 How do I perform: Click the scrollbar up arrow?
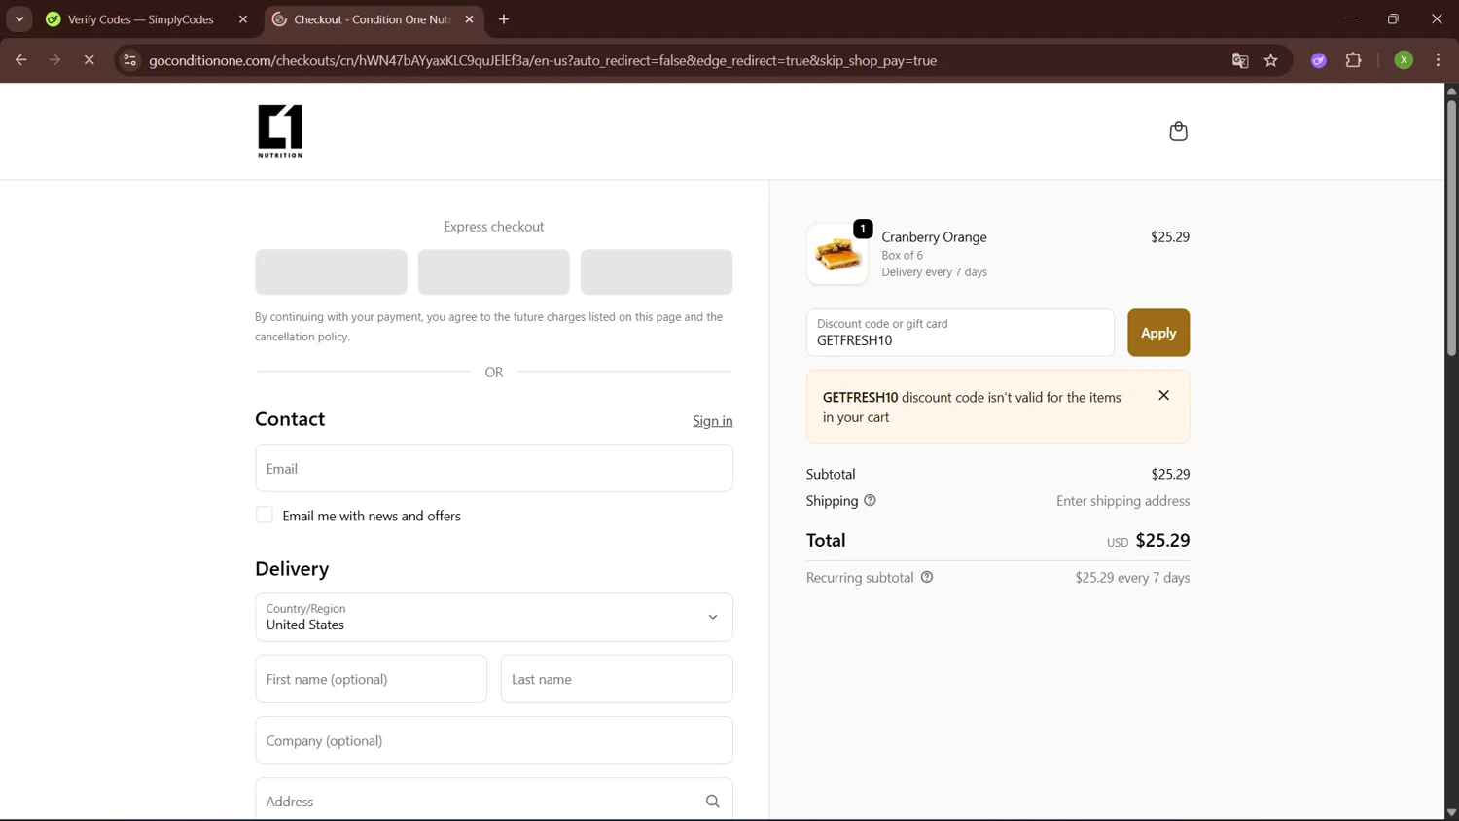[1451, 90]
